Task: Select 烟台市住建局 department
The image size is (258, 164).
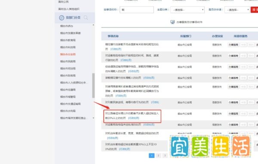Action: click(68, 90)
